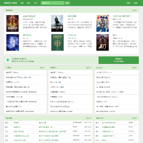Click the search button beside search box
Image resolution: width=143 pixels, height=143 pixels.
pyautogui.click(x=67, y=3)
